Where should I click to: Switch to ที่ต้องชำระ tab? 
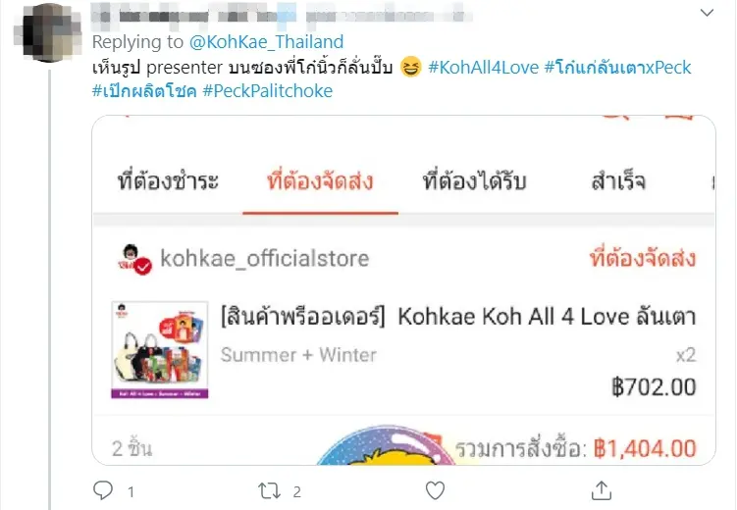point(168,181)
